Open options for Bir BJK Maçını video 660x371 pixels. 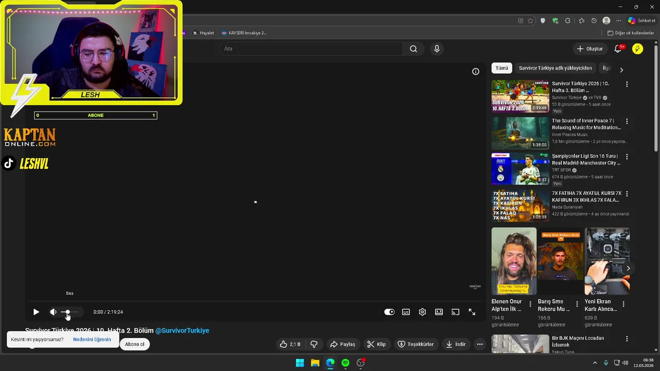(627, 339)
